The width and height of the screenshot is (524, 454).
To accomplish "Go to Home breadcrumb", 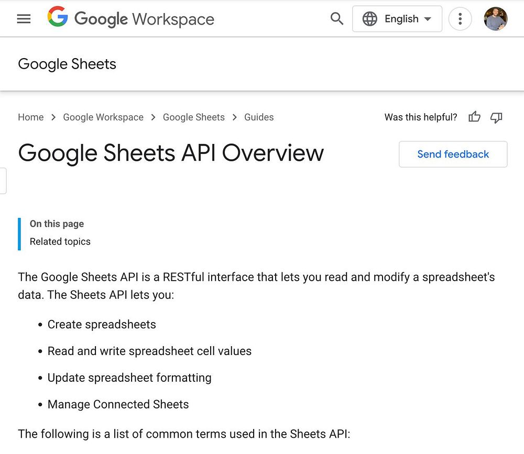I will [31, 117].
